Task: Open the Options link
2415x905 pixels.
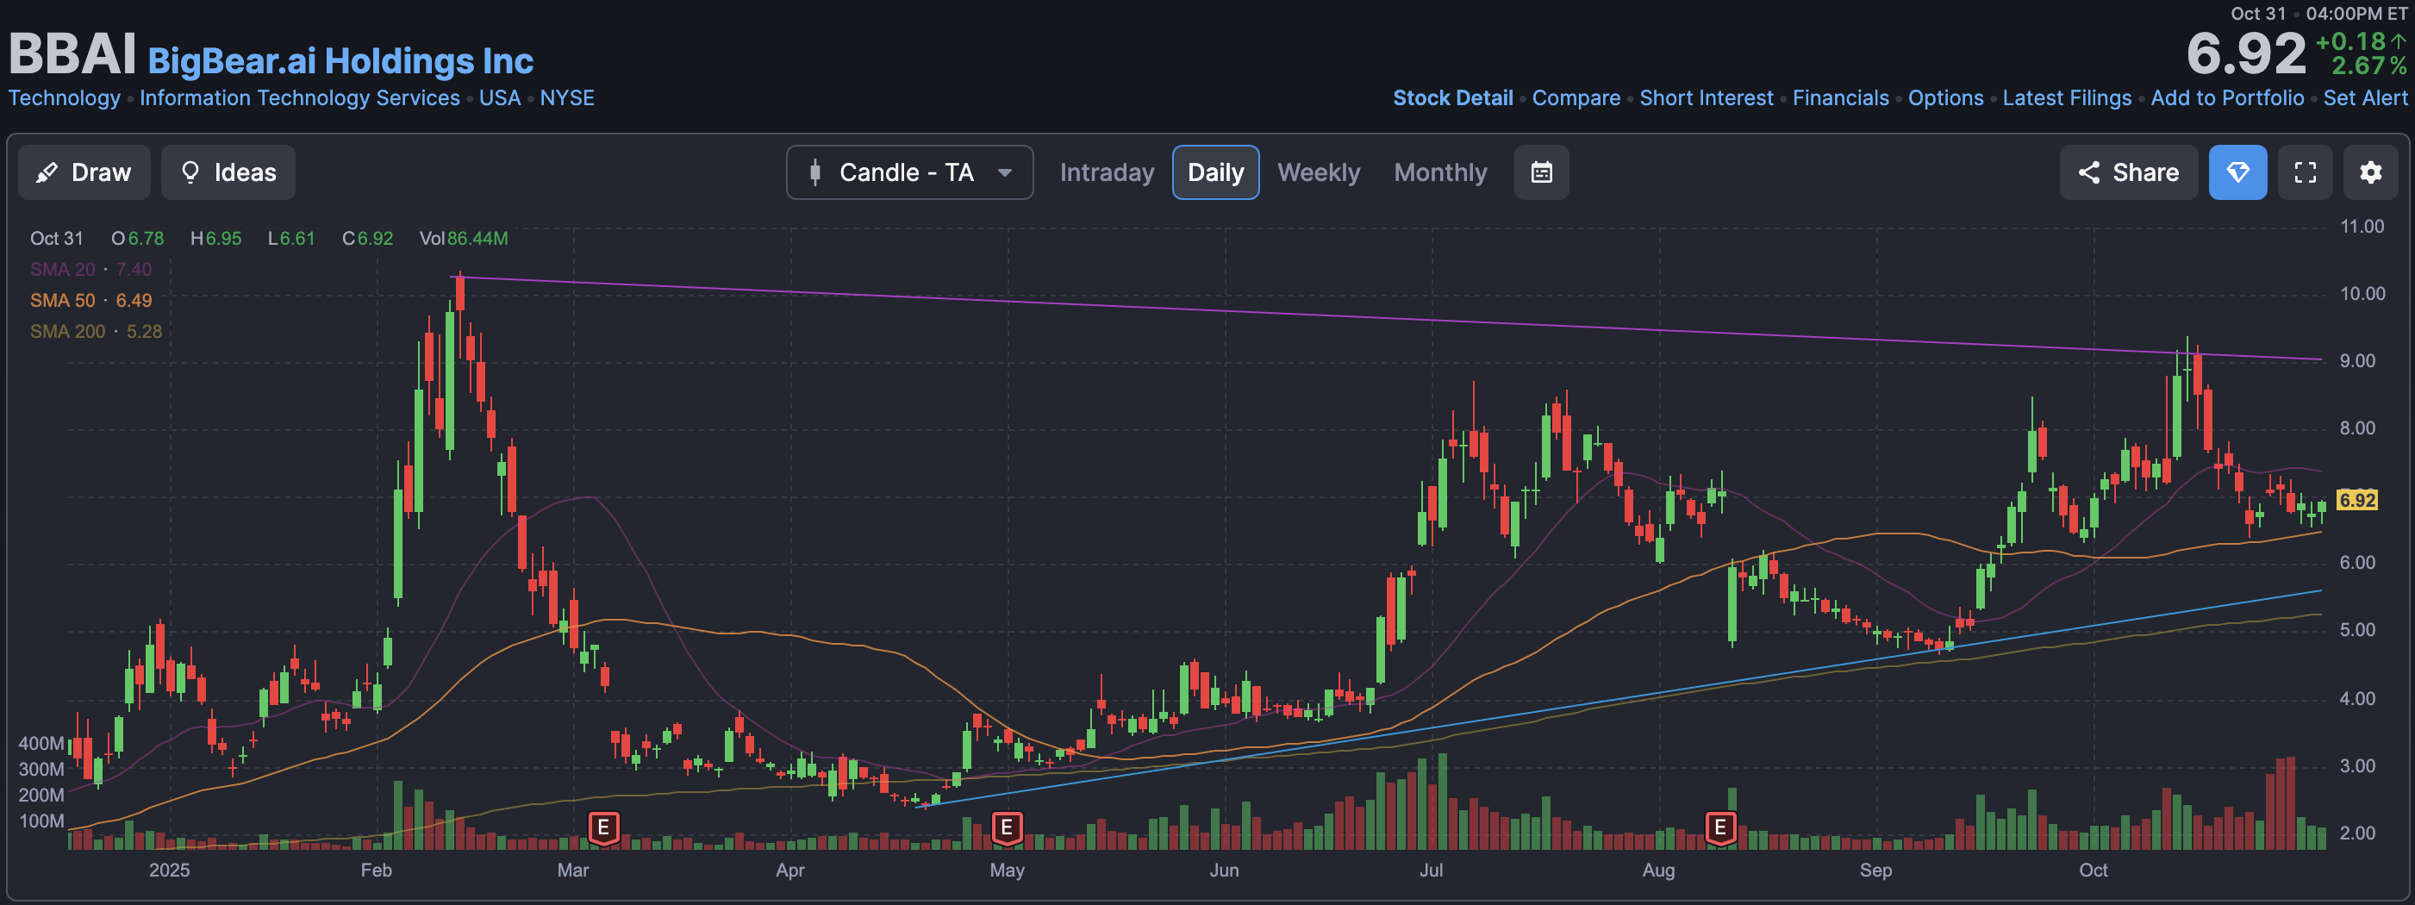Action: click(1945, 98)
